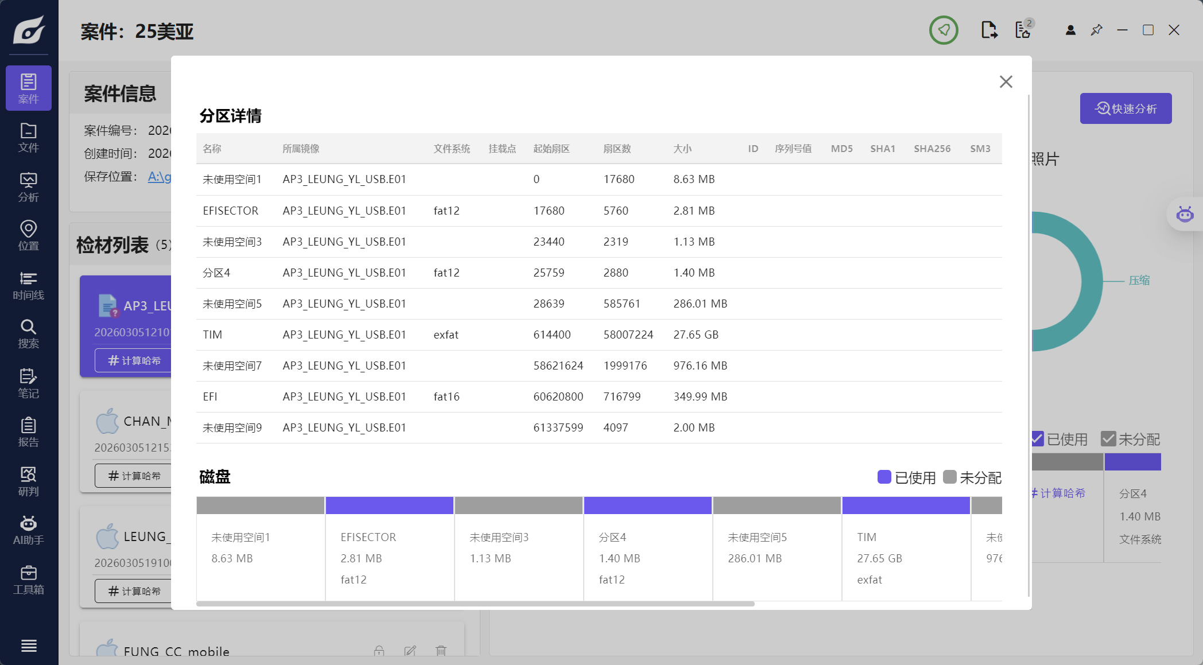Open the AI助手 sidebar icon

click(x=28, y=530)
